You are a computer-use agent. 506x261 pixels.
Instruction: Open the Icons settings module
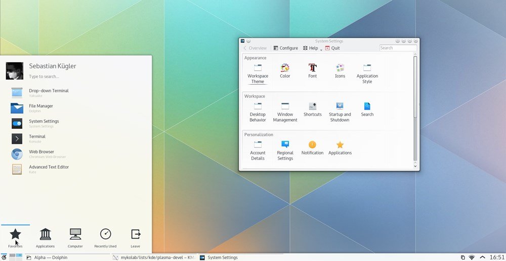point(340,71)
